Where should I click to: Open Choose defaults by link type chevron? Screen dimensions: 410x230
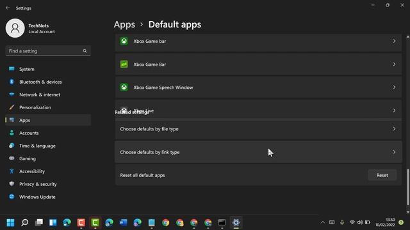point(394,152)
